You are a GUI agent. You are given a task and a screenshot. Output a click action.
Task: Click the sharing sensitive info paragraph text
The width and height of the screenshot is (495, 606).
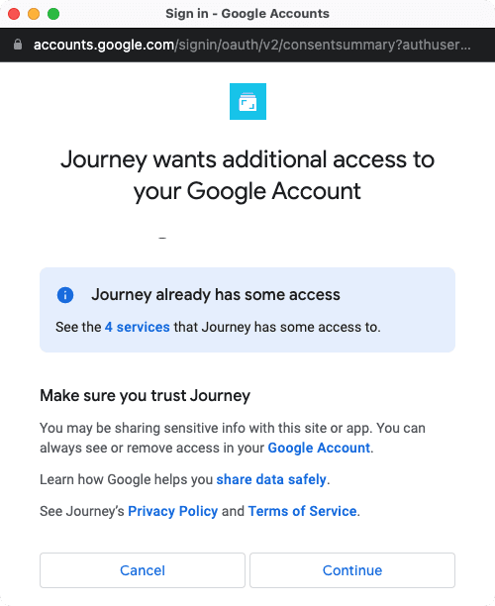(233, 438)
